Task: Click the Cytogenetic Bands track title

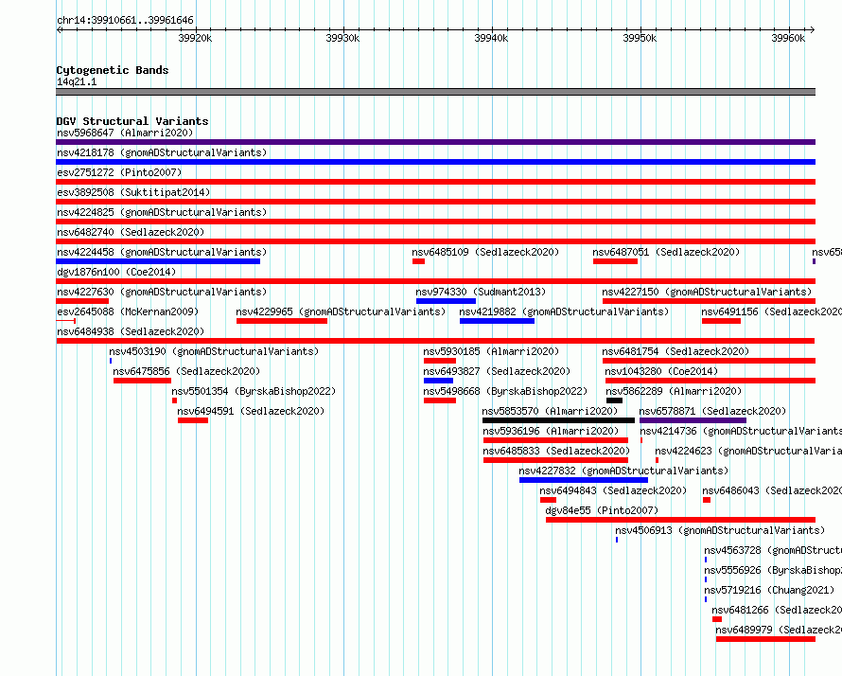Action: click(113, 70)
